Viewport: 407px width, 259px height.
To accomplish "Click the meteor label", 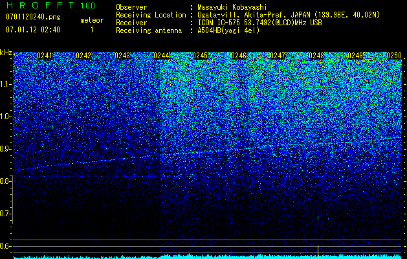I will (x=92, y=20).
